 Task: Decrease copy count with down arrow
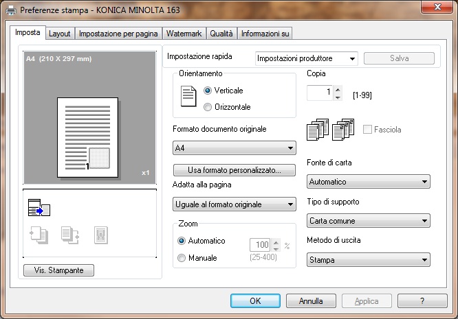(338, 97)
